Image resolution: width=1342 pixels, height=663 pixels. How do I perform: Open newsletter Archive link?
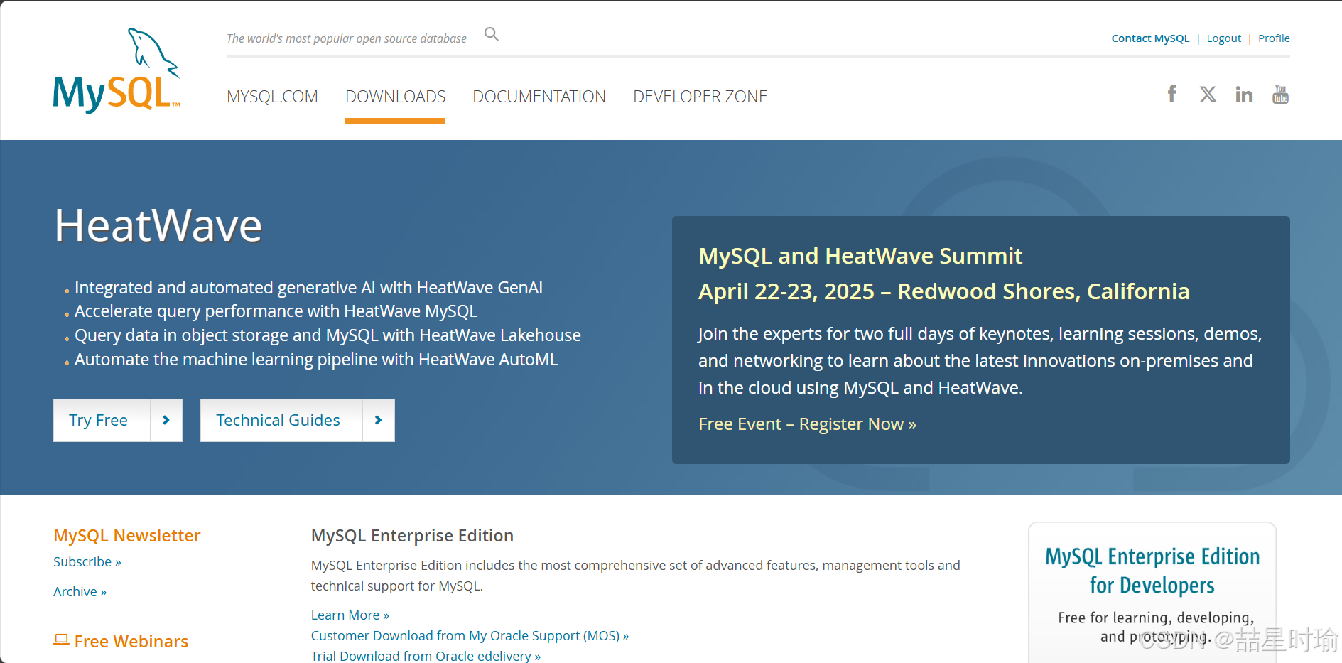(x=80, y=592)
